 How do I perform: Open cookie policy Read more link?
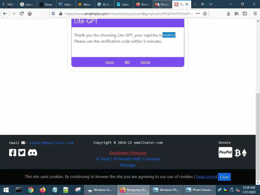(x=206, y=177)
